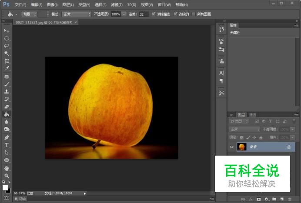Open the 模式 blend mode dropdown
Image resolution: width=301 pixels, height=203 pixels.
click(x=77, y=14)
